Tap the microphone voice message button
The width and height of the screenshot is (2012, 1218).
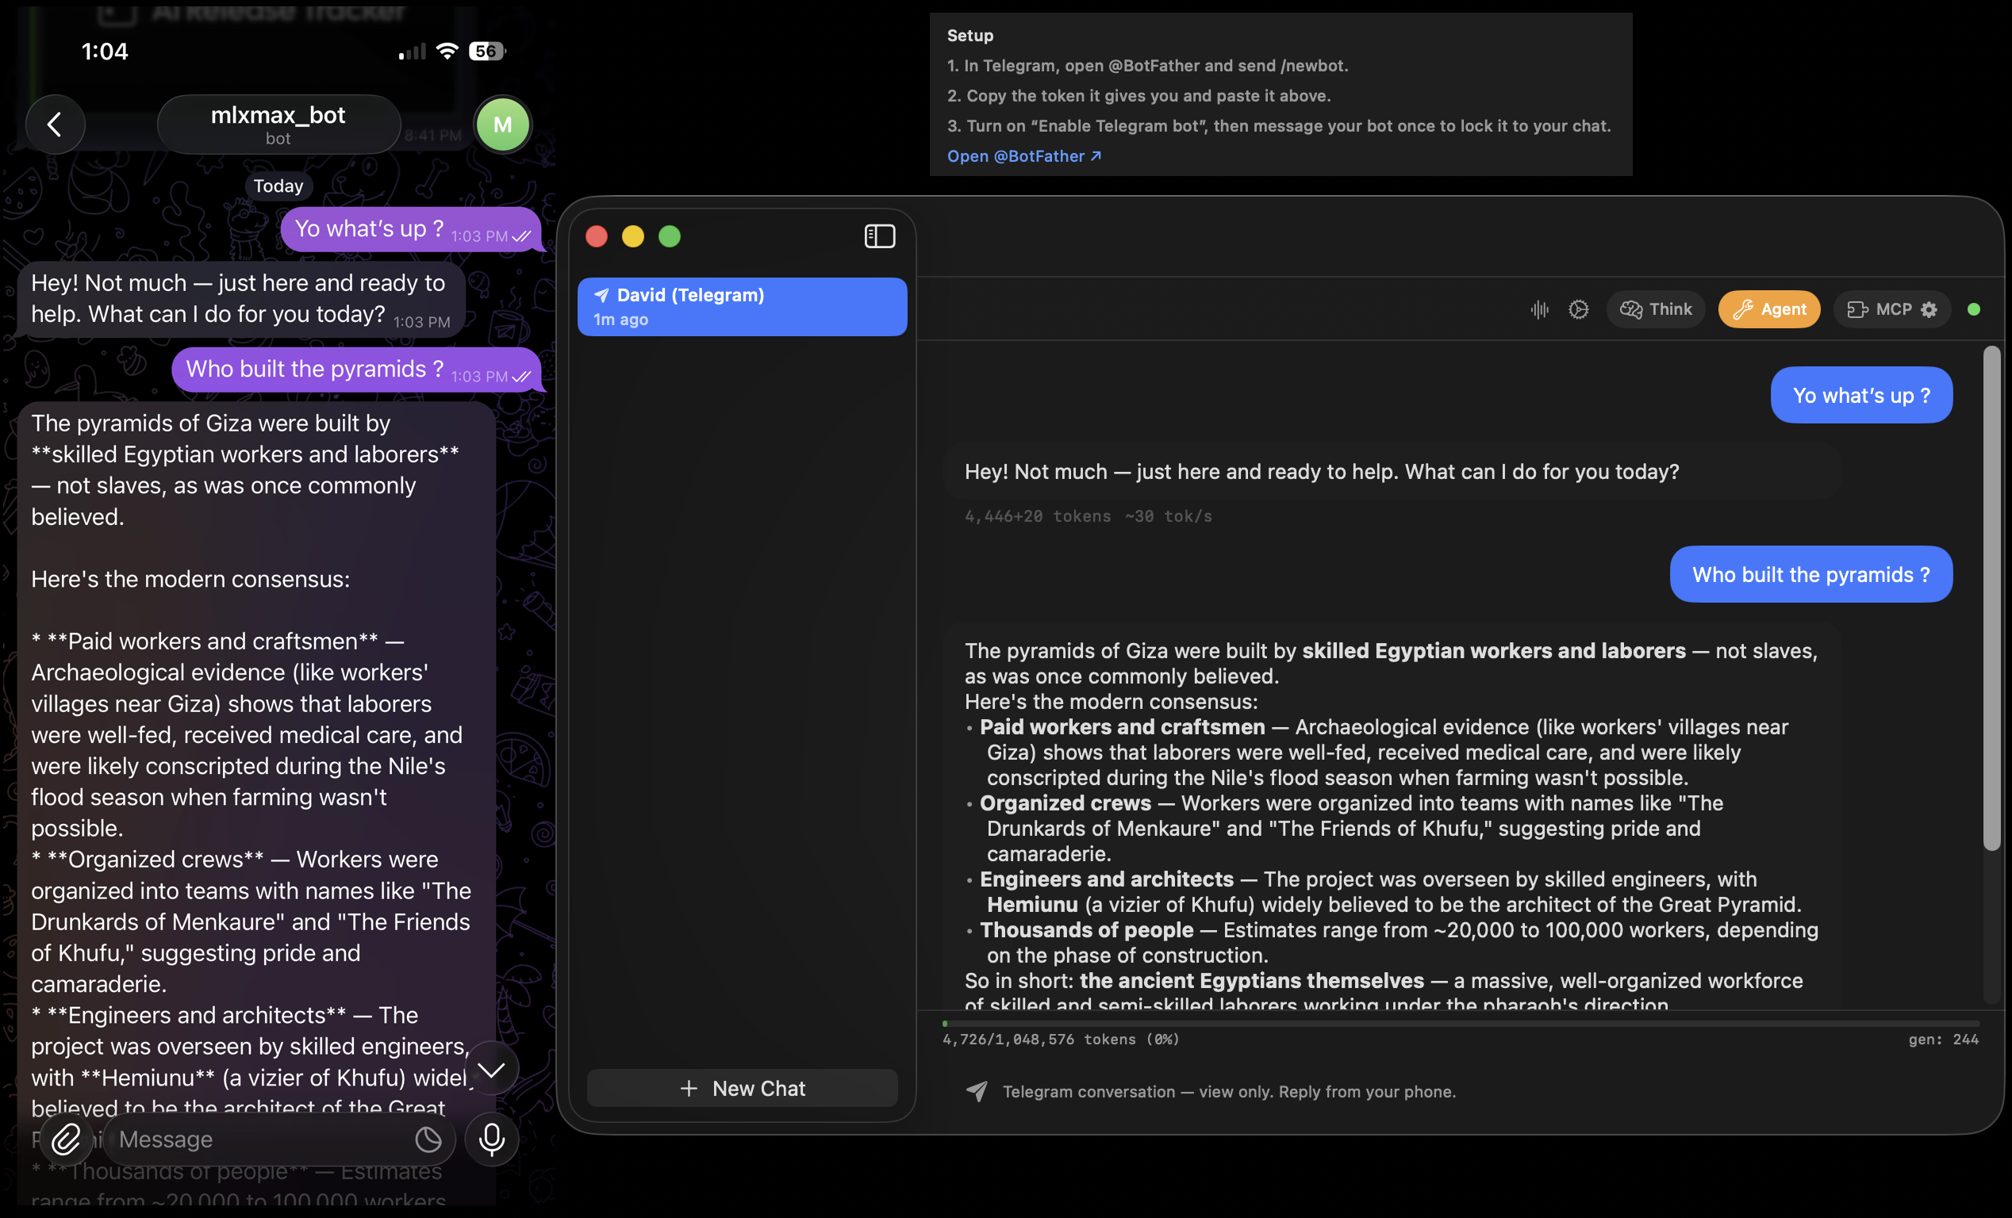(x=492, y=1139)
